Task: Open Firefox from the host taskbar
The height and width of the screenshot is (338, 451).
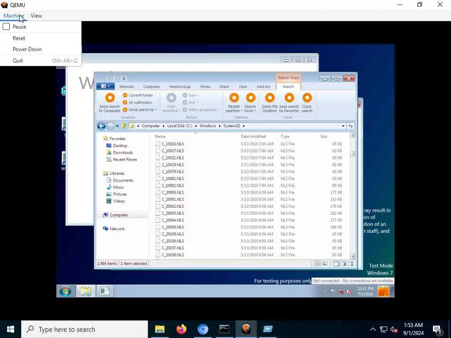Action: point(181,329)
